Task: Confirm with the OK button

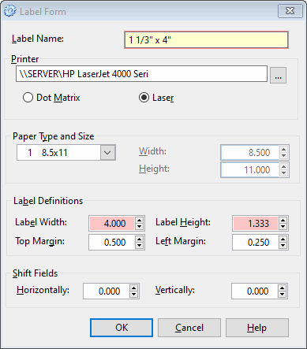Action: (122, 328)
